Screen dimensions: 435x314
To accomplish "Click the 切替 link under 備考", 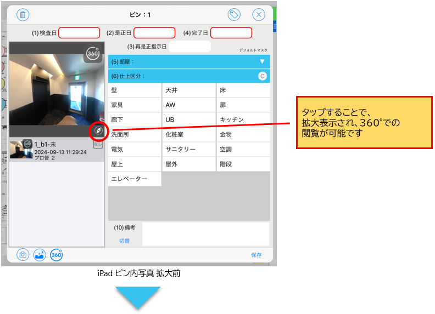I will (x=125, y=240).
